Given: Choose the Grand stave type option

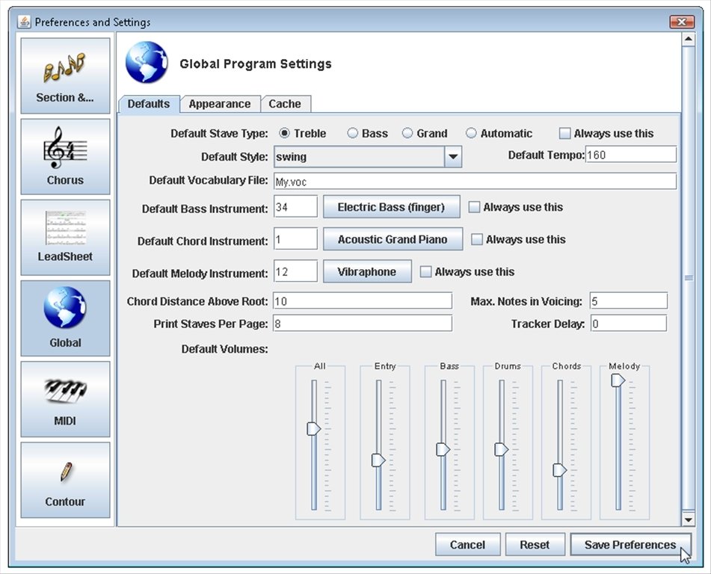Looking at the screenshot, I should 407,133.
